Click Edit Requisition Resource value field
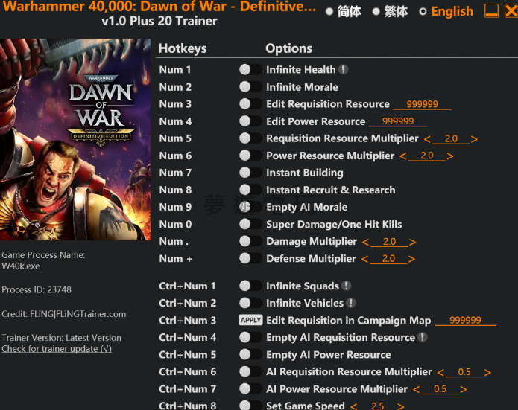This screenshot has width=518, height=410. click(x=422, y=104)
